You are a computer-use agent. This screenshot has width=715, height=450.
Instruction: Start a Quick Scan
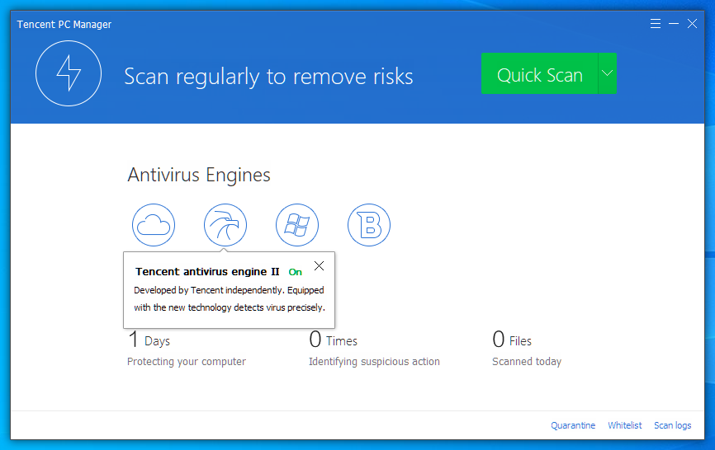(539, 74)
